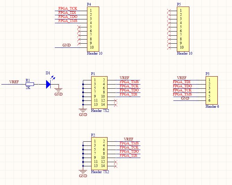Select the P4 Header 10 component body

pos(93,29)
